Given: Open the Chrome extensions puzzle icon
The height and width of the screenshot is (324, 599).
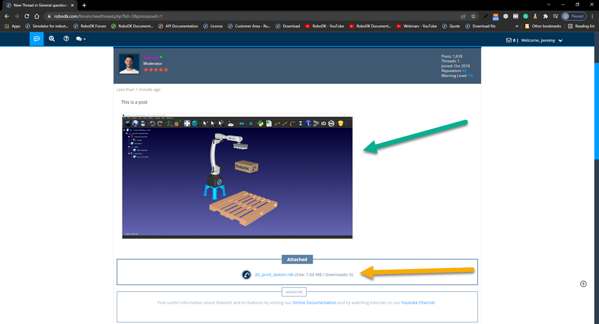Looking at the screenshot, I should point(545,16).
